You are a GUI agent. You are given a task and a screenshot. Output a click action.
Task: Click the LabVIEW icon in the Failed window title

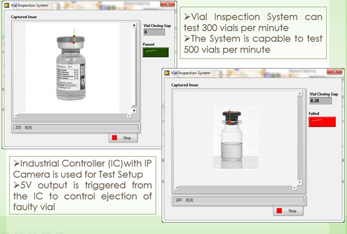point(167,73)
